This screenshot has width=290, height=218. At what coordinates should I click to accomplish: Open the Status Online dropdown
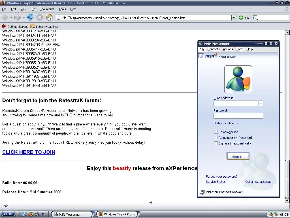click(237, 123)
